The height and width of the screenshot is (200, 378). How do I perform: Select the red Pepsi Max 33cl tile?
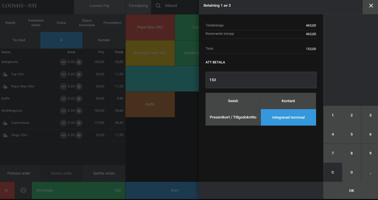click(x=150, y=27)
